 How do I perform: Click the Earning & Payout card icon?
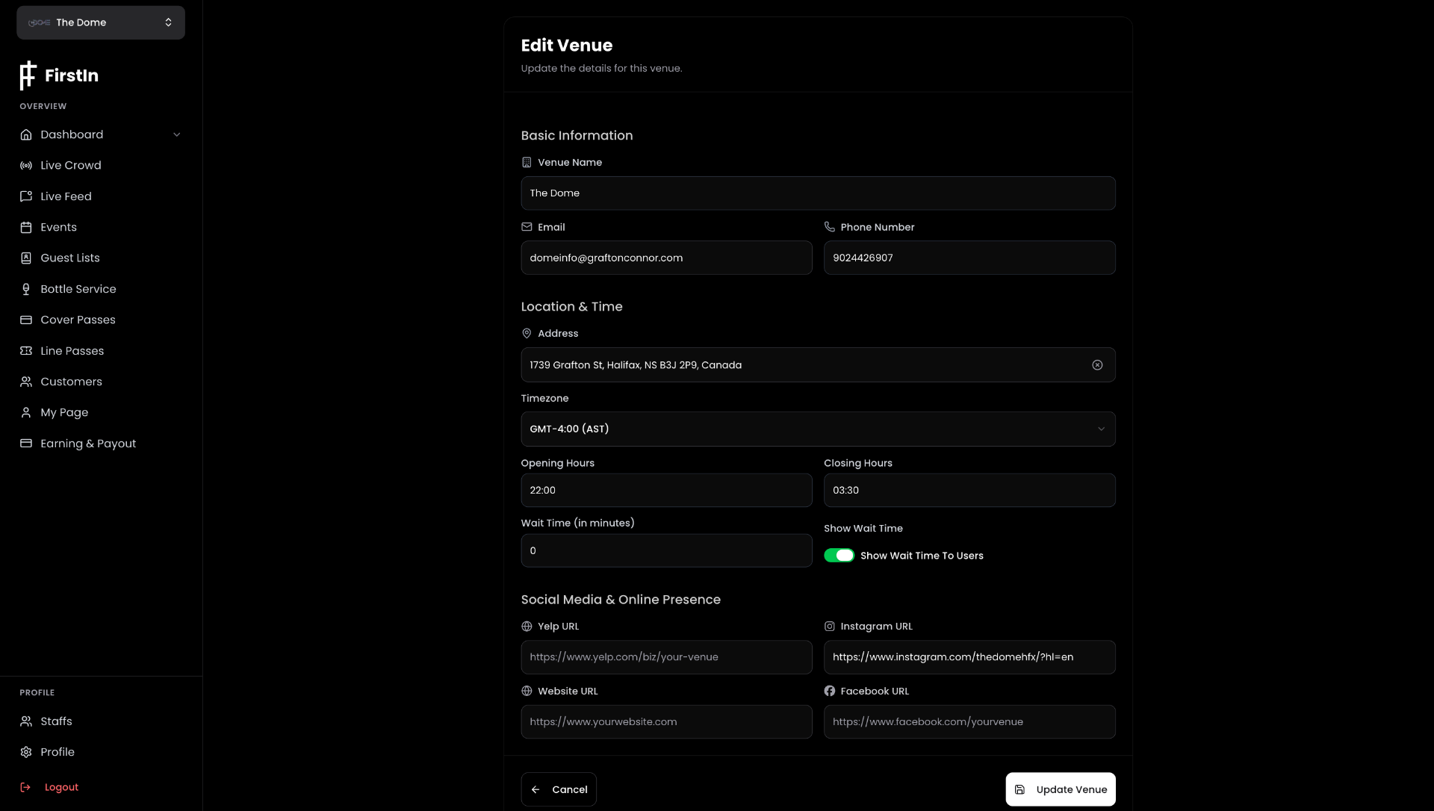click(26, 444)
